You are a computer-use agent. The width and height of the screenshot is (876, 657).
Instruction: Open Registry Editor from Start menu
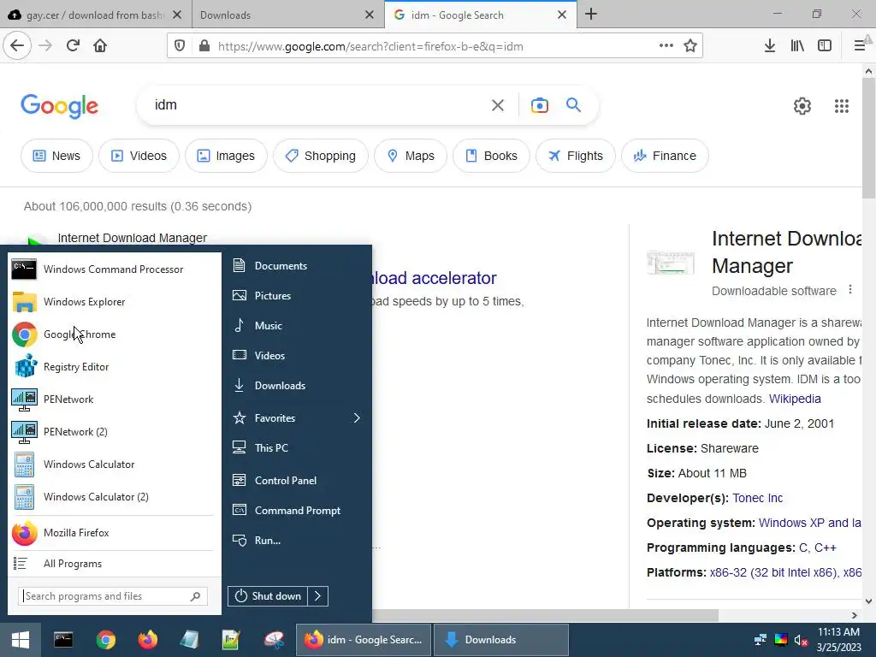pos(114,366)
